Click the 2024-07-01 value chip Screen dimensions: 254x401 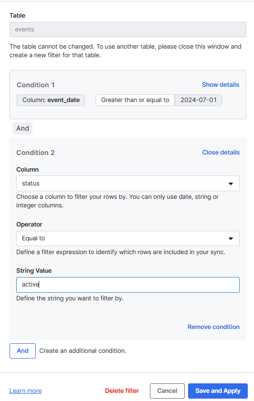click(x=199, y=100)
